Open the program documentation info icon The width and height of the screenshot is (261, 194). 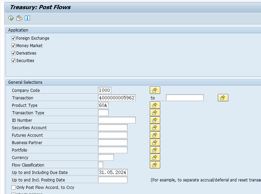click(x=28, y=18)
